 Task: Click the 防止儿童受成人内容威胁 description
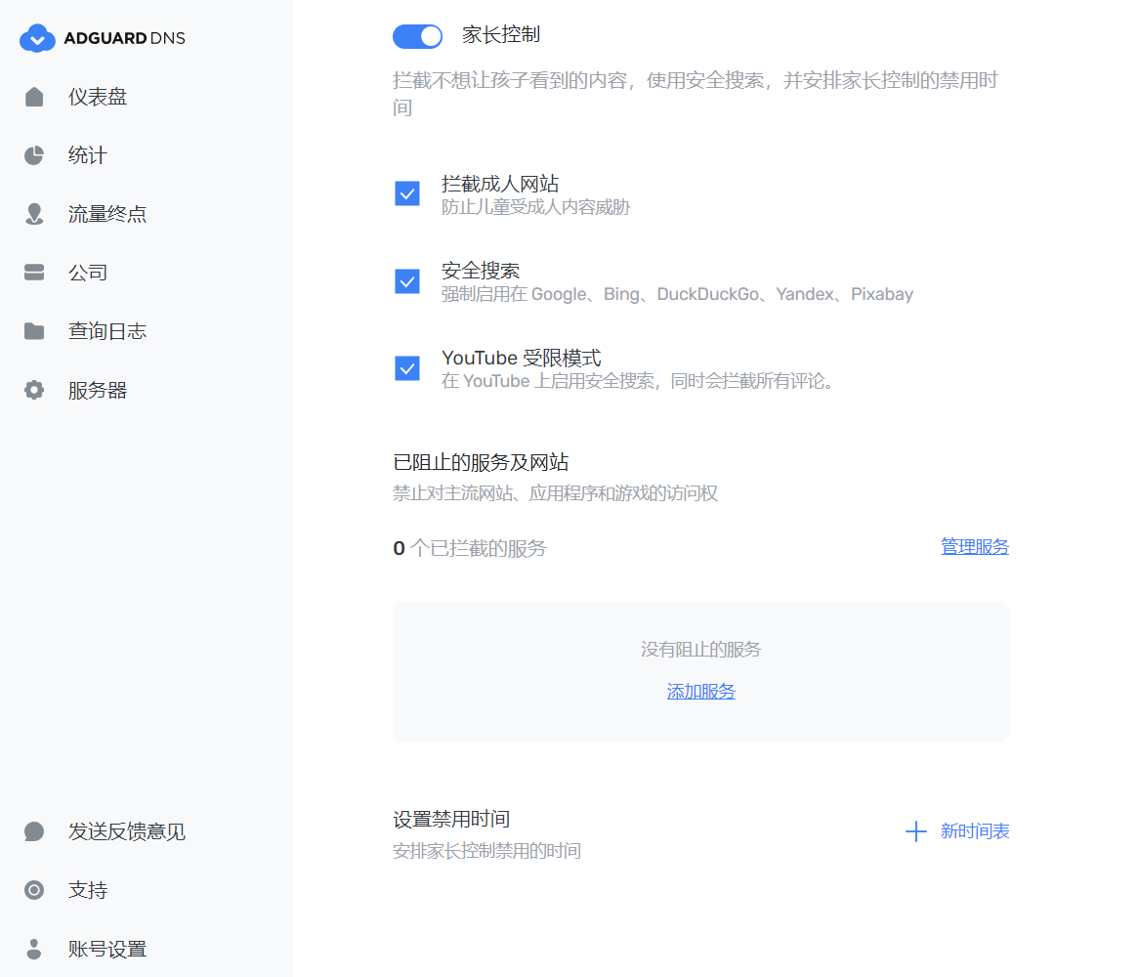coord(535,207)
